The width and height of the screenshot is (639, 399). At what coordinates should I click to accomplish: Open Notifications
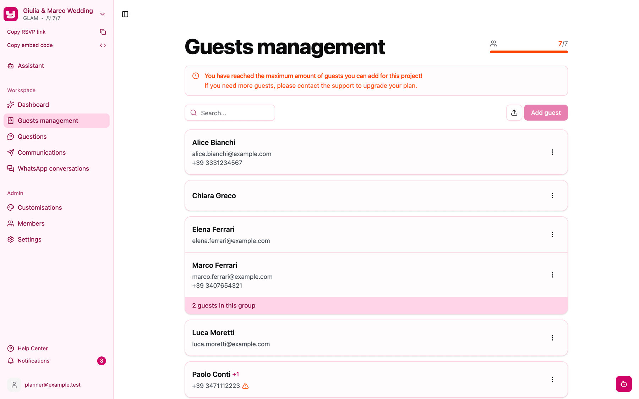[56, 361]
